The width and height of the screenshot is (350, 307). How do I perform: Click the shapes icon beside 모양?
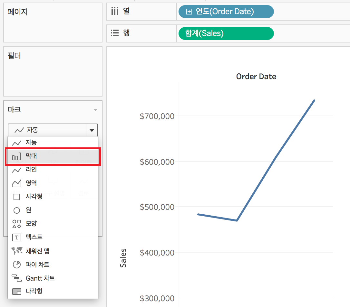coord(17,224)
